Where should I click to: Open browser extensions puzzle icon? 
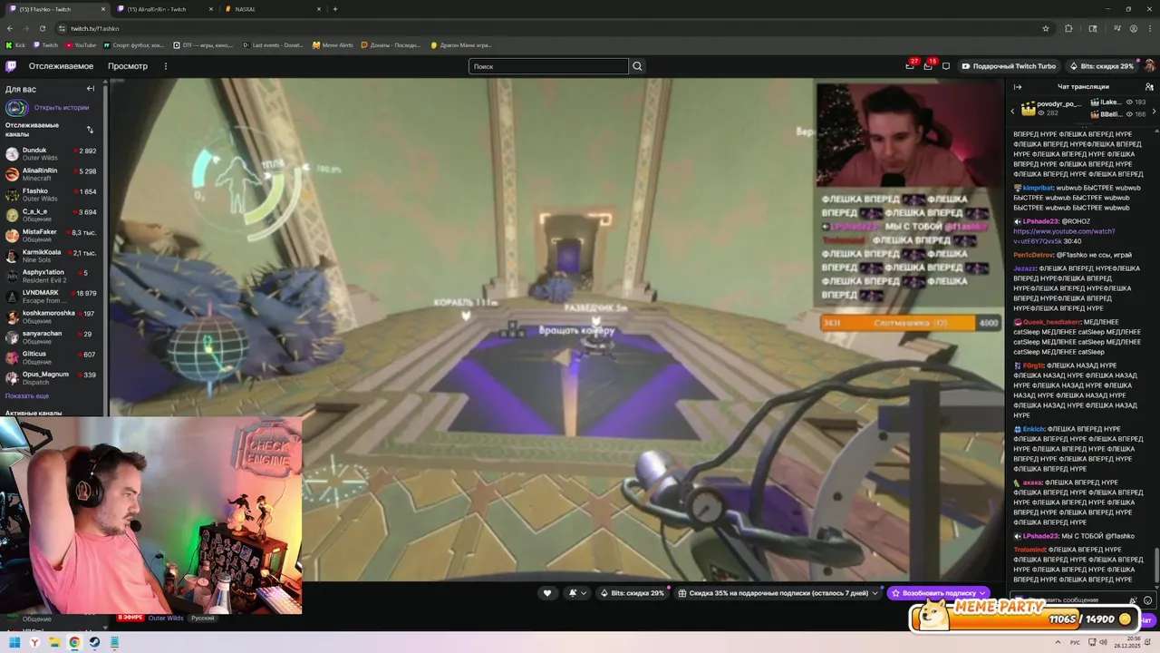[x=1068, y=28]
